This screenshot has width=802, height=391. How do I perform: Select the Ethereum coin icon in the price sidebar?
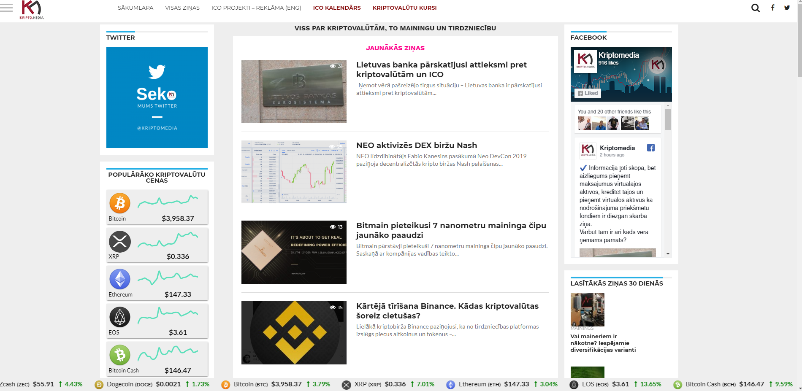(x=120, y=279)
